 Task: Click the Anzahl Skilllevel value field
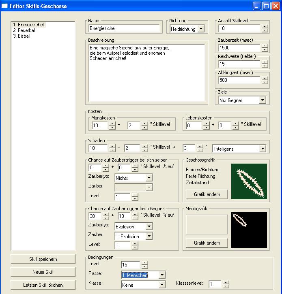tap(239, 28)
